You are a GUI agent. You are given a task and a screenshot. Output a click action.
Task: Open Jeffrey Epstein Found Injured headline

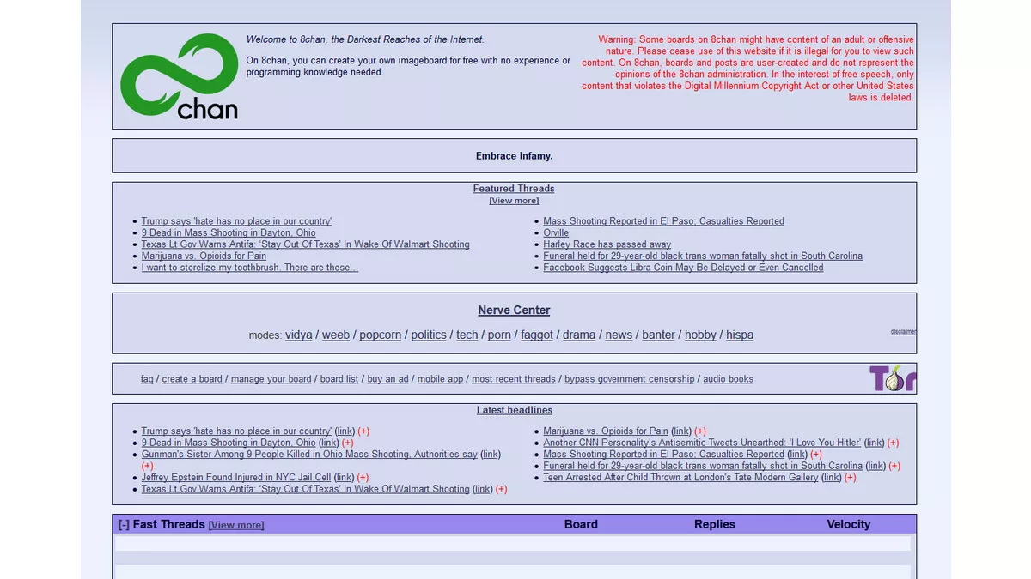(x=236, y=478)
